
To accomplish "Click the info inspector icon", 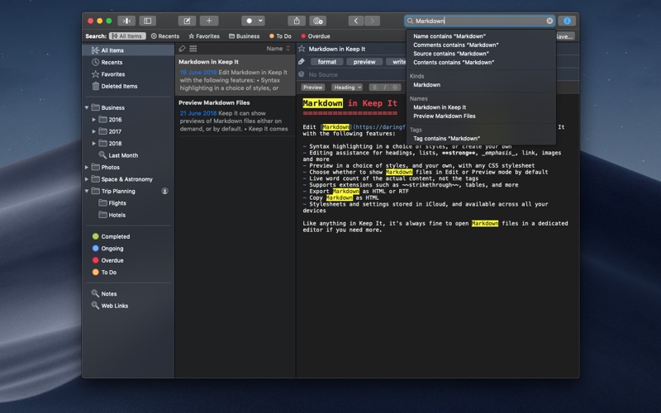I will pyautogui.click(x=568, y=21).
